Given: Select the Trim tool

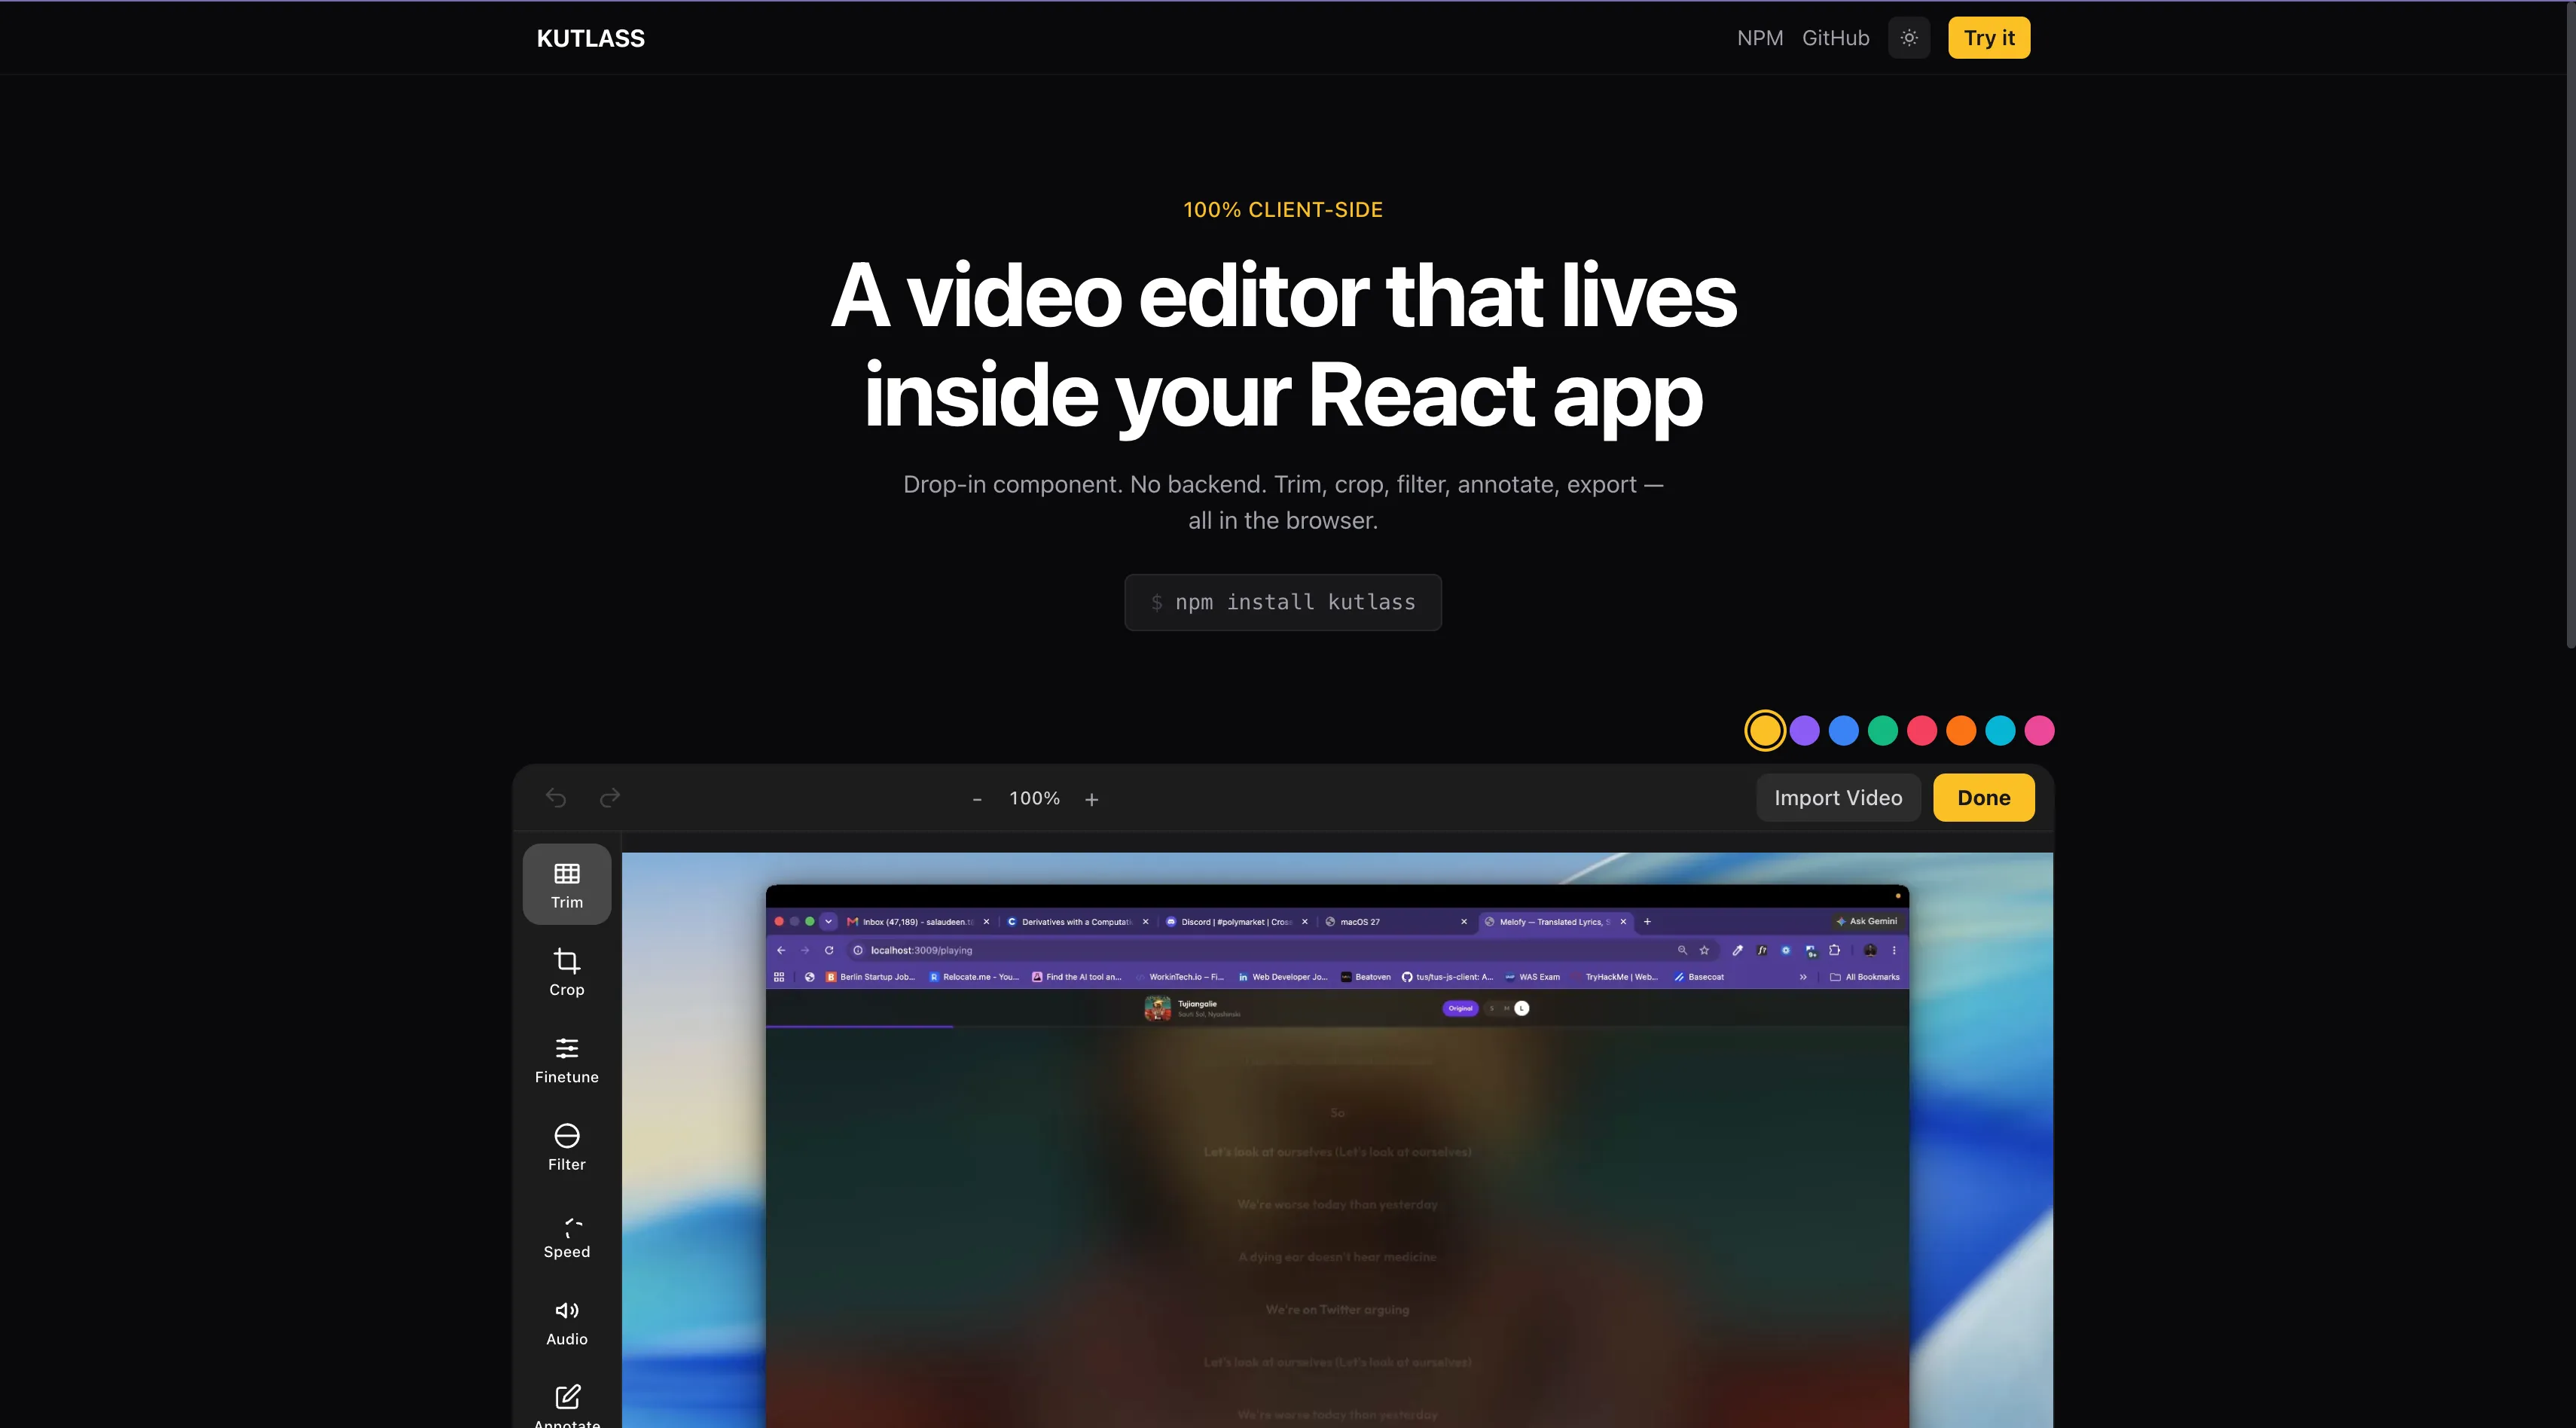Looking at the screenshot, I should [x=566, y=884].
